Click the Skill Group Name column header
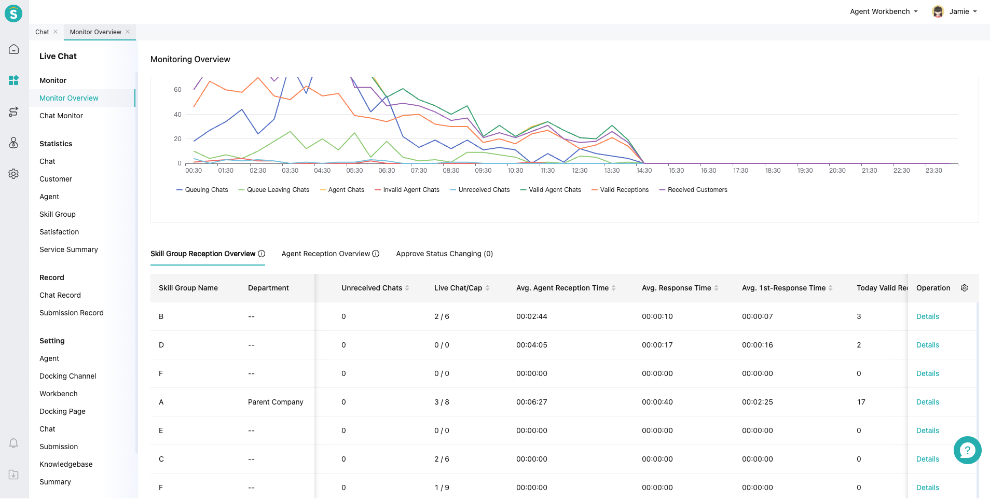 point(188,288)
